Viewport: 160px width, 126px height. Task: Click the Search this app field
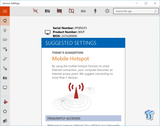(136, 11)
